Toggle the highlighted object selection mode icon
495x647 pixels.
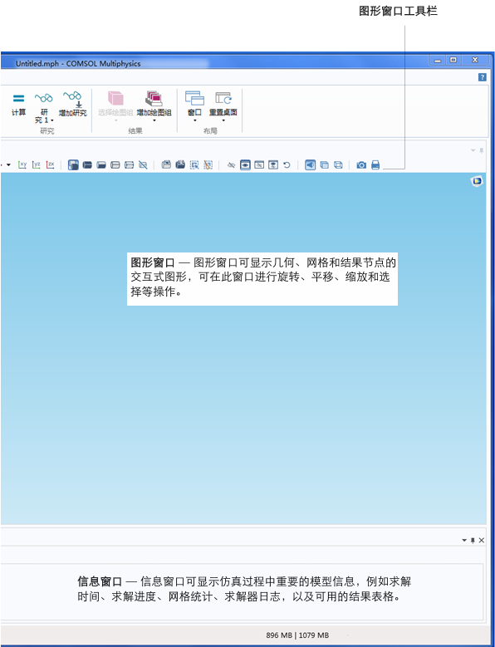point(73,165)
